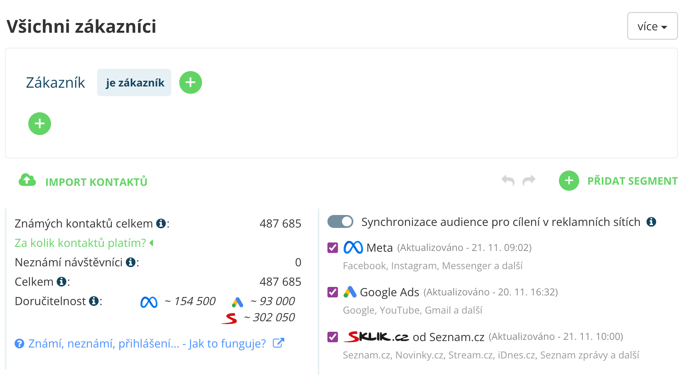Click info icon beside 'Neznámí návštěvníci'
684x375 pixels.
(130, 262)
